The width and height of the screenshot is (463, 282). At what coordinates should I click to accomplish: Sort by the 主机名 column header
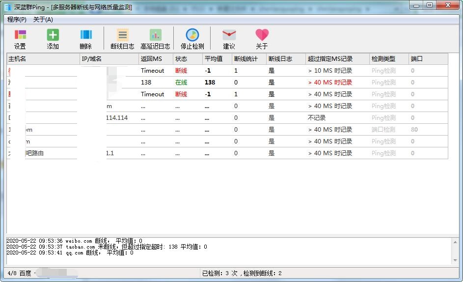43,59
